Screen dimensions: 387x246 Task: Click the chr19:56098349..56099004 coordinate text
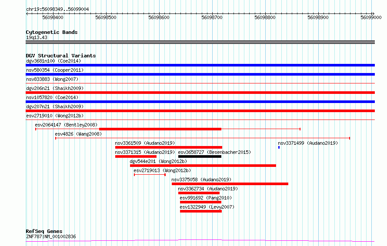[57, 10]
